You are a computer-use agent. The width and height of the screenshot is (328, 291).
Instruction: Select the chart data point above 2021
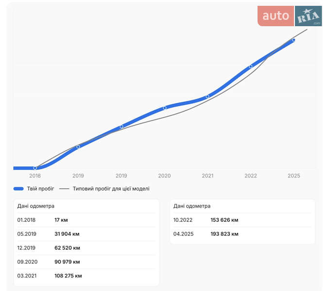207,97
